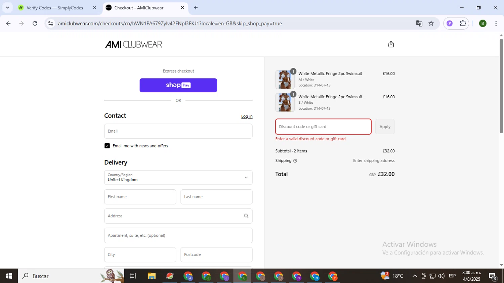Switch to the Verify Codes — SimplyCodes tab
The image size is (504, 283).
tap(55, 7)
